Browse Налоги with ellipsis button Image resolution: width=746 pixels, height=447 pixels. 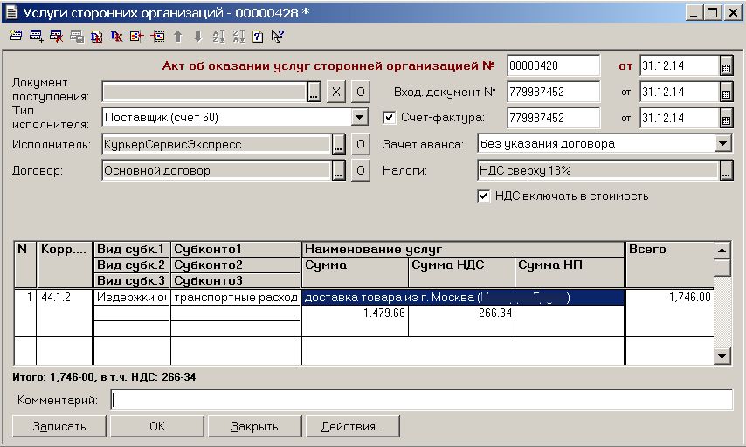point(726,171)
